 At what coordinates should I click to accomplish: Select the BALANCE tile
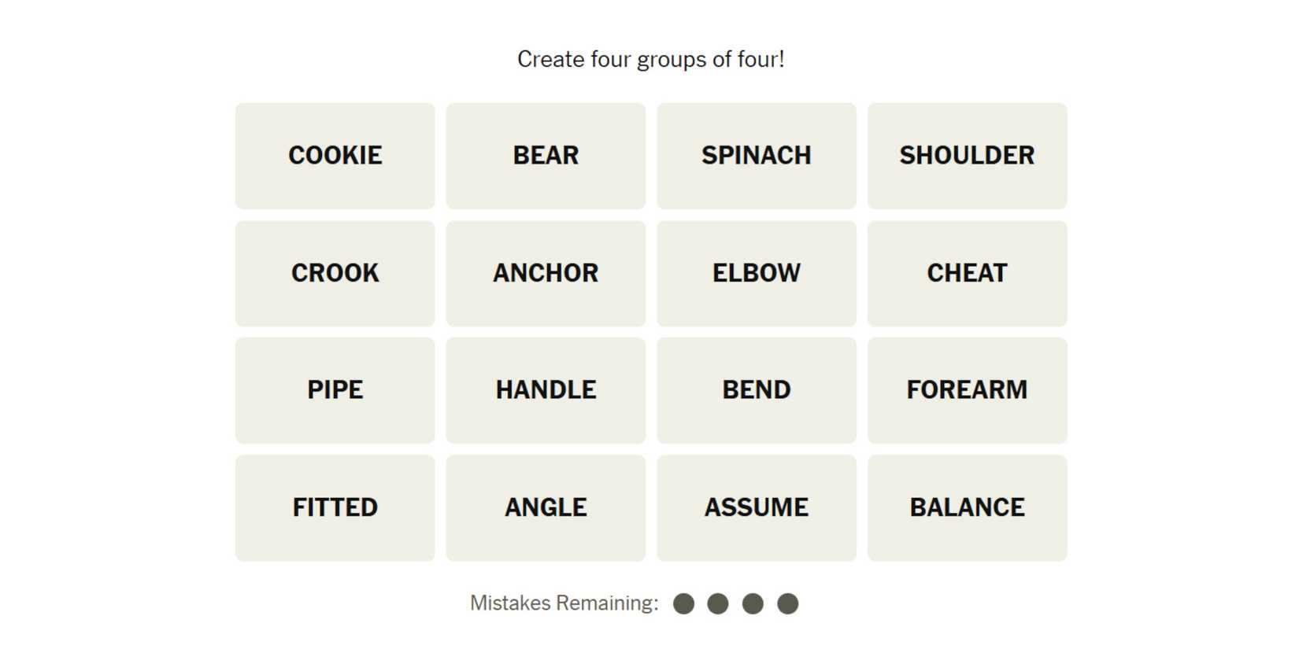pos(967,507)
